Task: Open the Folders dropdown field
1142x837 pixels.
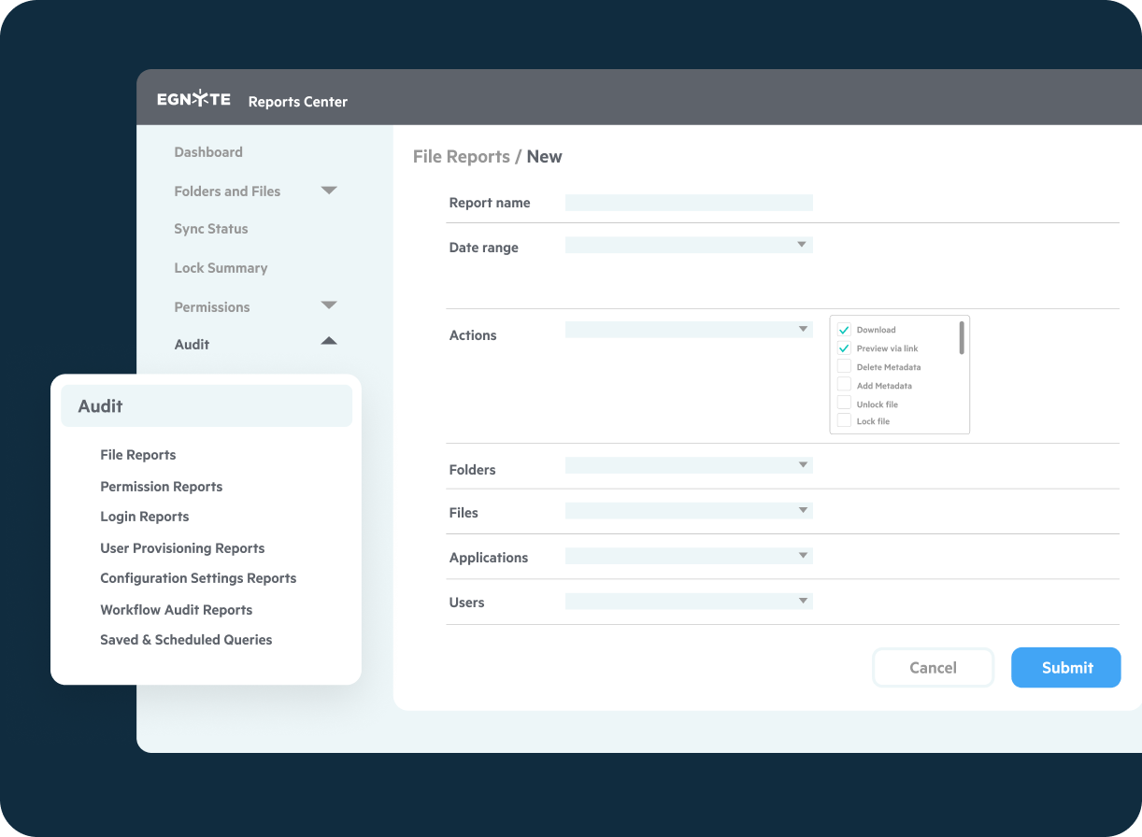Action: 689,465
